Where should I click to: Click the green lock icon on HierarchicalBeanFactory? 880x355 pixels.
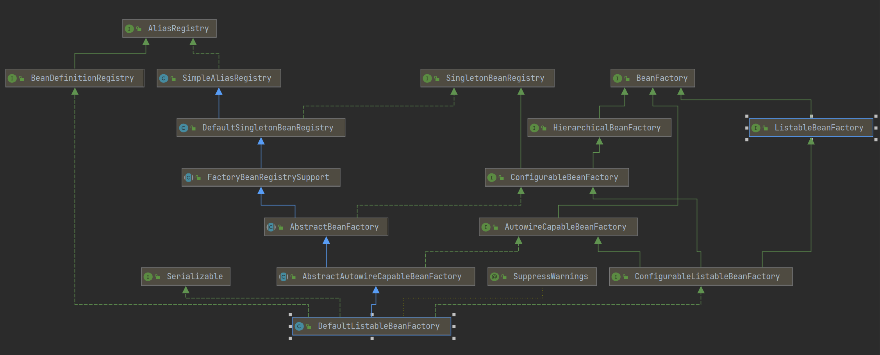point(544,128)
